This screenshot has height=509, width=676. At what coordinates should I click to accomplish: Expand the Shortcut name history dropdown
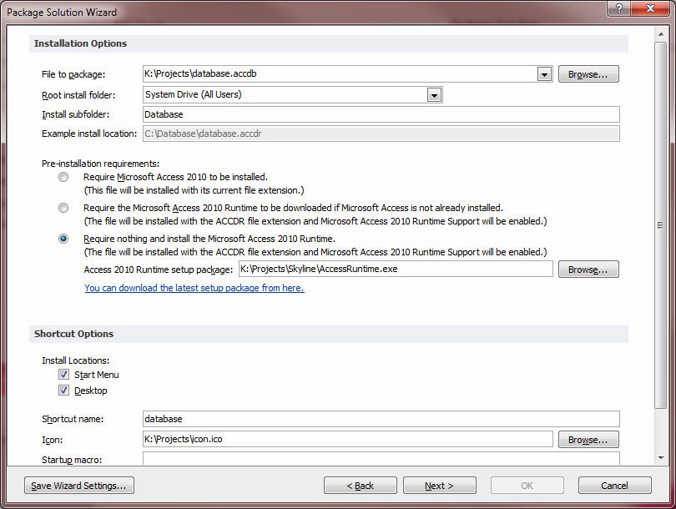coord(615,418)
